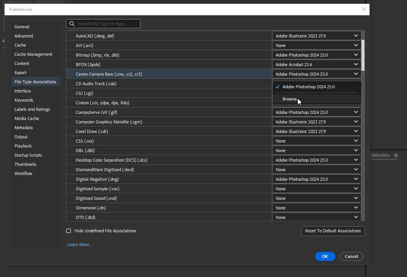The width and height of the screenshot is (407, 277).
Task: Select Corel Draw (.cdr) row label
Action: tap(92, 131)
